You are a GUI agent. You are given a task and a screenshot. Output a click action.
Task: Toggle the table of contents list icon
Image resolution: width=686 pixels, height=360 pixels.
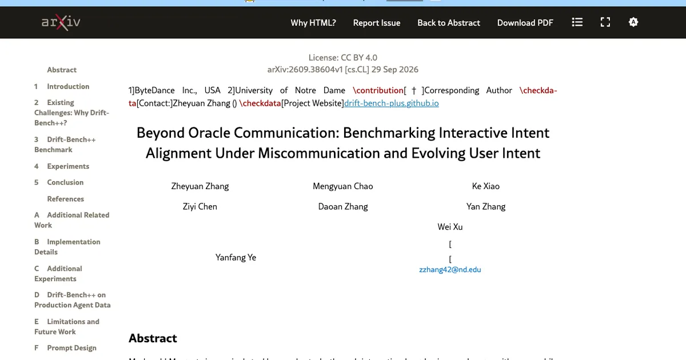pos(577,22)
